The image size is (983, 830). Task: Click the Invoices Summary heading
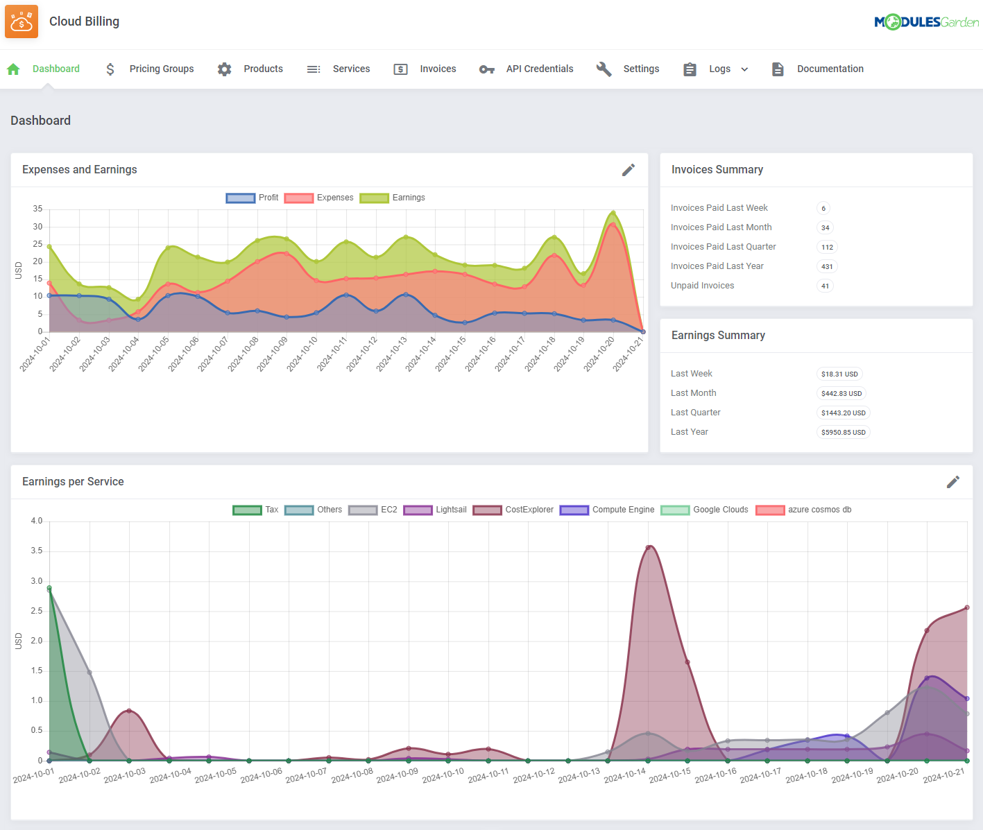pos(717,170)
